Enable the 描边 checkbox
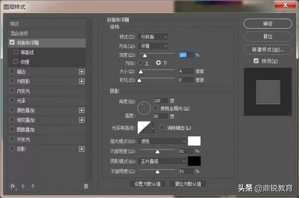 coord(12,71)
